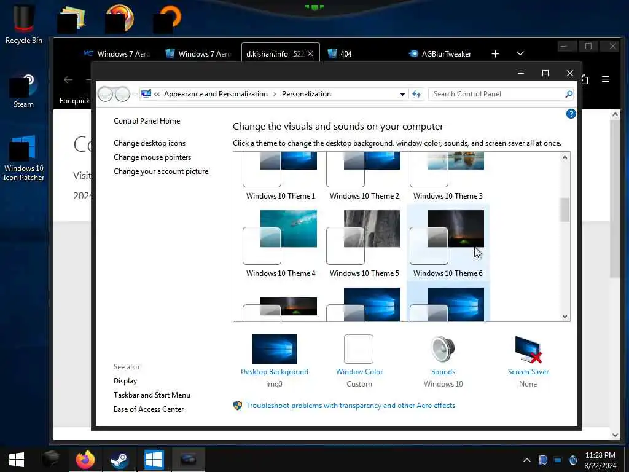629x472 pixels.
Task: Open Windows 10 Icon Patcher desktop icon
Action: point(24,158)
